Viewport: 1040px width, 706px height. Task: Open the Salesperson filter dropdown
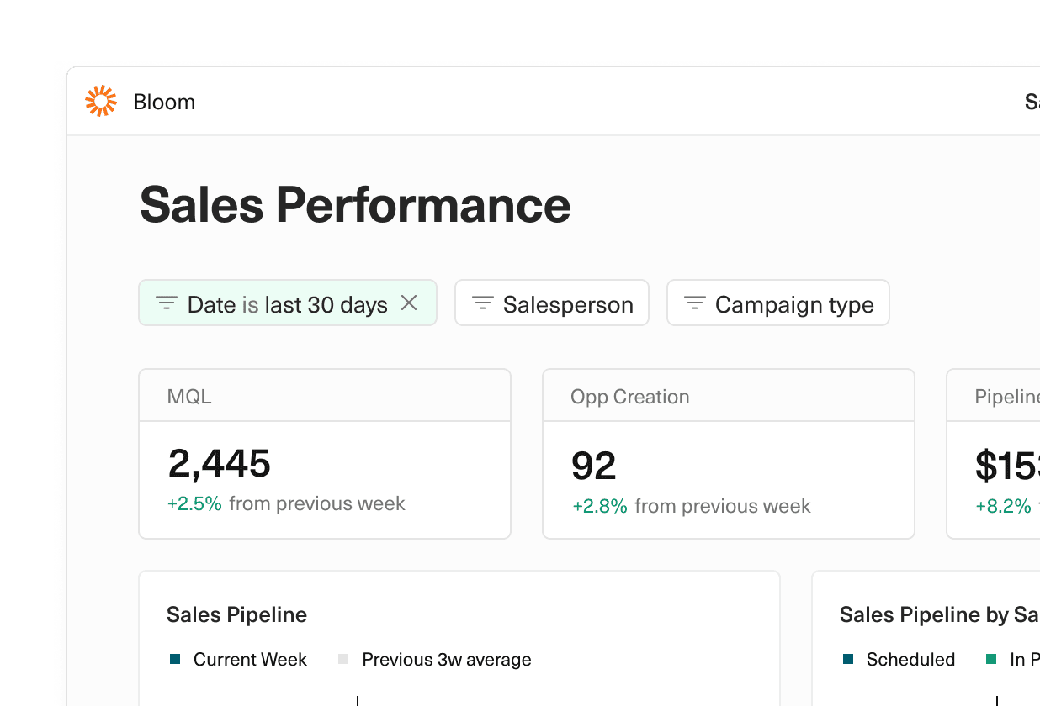pos(551,303)
